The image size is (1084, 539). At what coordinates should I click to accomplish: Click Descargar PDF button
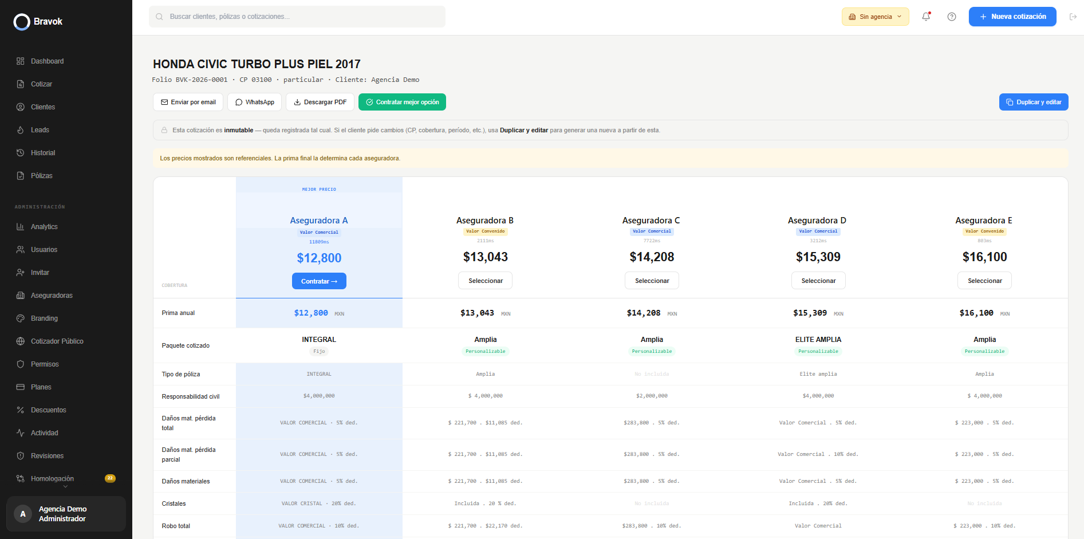[x=320, y=102]
